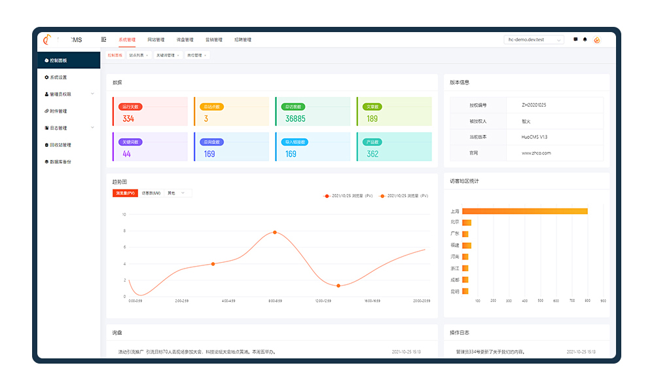Collapse the sidebar with the menu fold icon
This screenshot has width=654, height=380.
[103, 39]
